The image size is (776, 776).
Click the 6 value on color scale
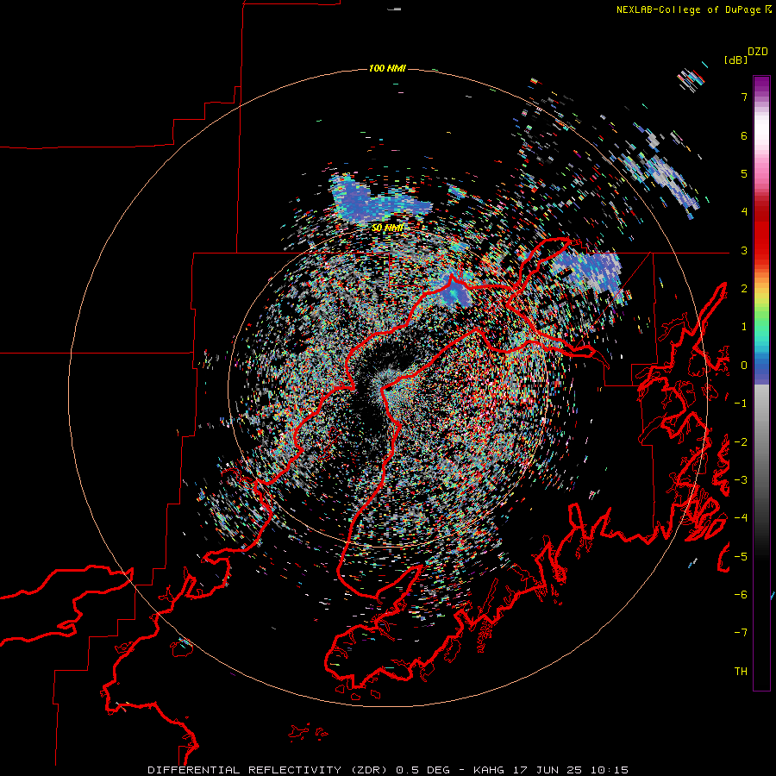tap(744, 135)
